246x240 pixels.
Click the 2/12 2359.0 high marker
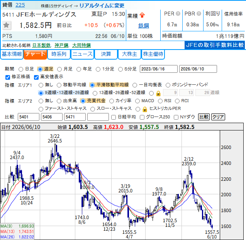click(x=189, y=161)
